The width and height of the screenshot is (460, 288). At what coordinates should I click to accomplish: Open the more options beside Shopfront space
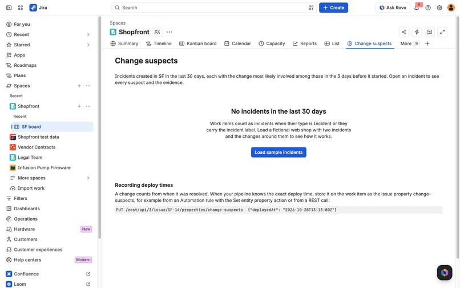click(88, 106)
